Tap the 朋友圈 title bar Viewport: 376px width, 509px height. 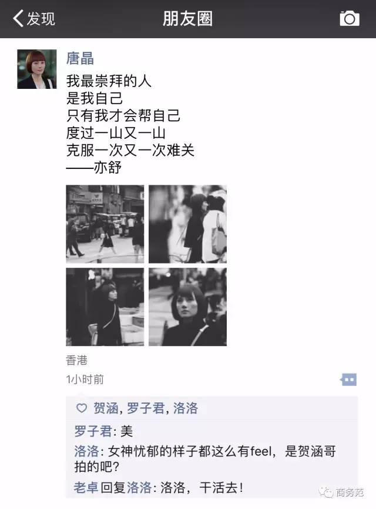point(187,18)
